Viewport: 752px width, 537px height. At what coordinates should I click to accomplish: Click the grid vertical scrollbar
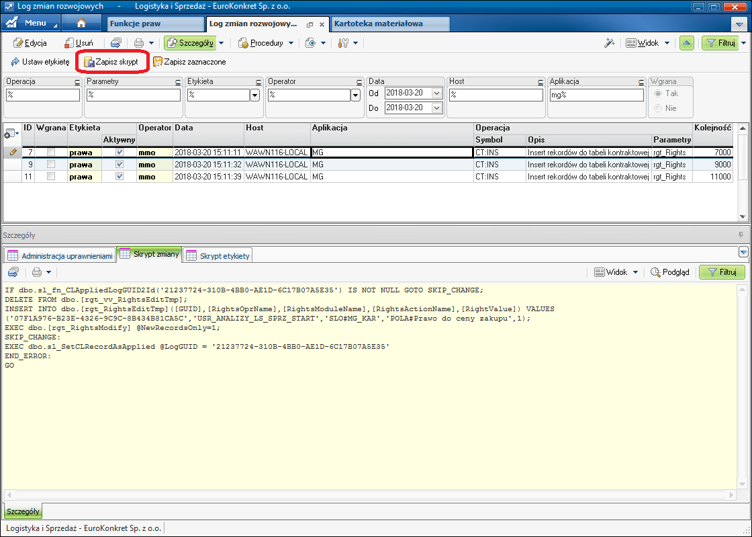point(743,172)
